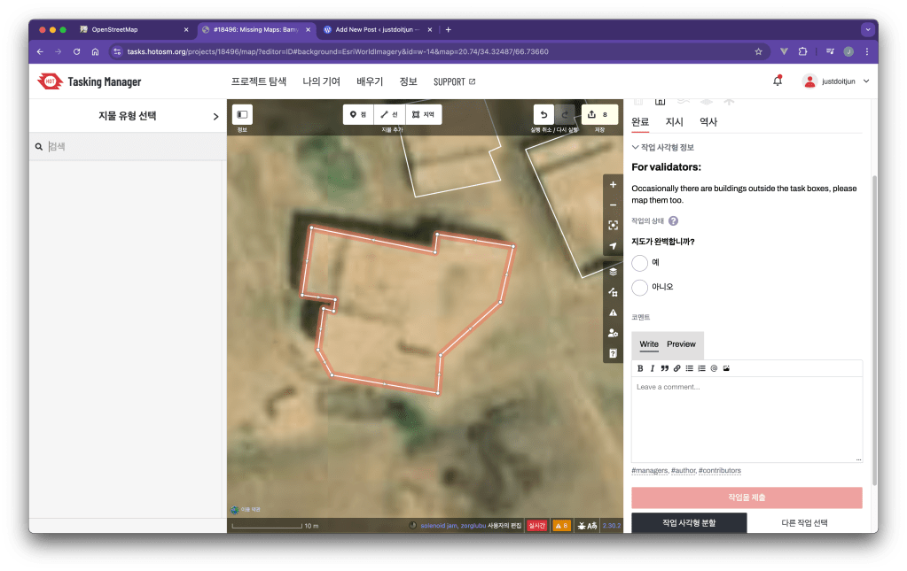Zoom in on the map
The width and height of the screenshot is (907, 571).
tap(613, 185)
